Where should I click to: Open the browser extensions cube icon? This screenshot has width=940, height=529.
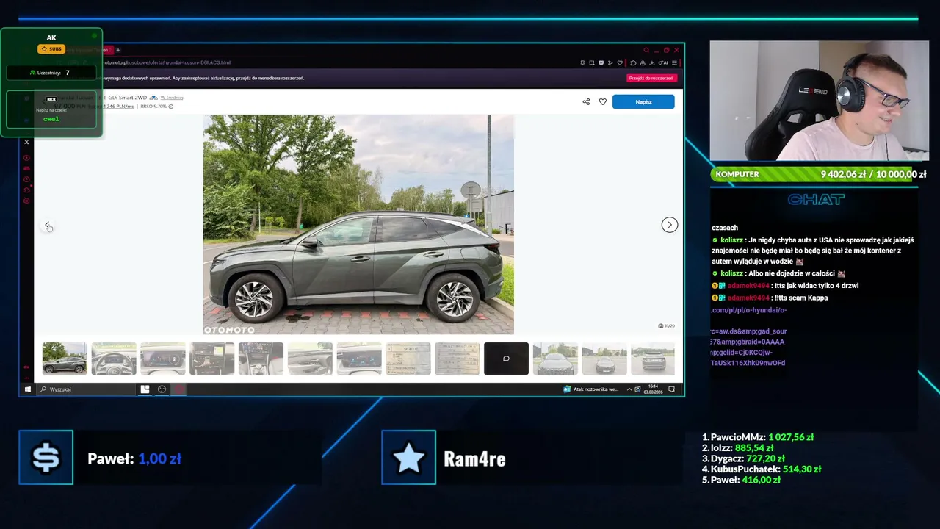634,62
